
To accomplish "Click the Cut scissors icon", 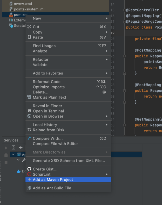I will point(29,27).
